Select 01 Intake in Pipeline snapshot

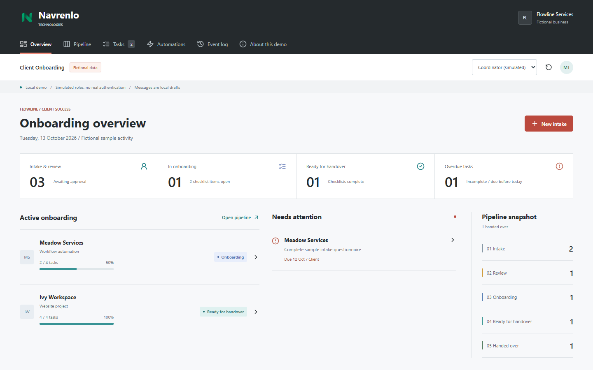(x=528, y=249)
